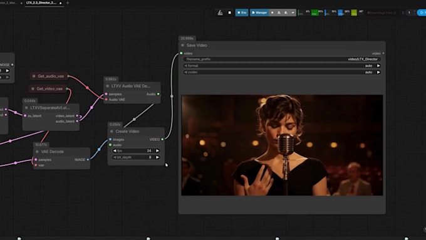Click the white bookmark icon beside the logo
This screenshot has width=426, height=240.
click(x=229, y=13)
